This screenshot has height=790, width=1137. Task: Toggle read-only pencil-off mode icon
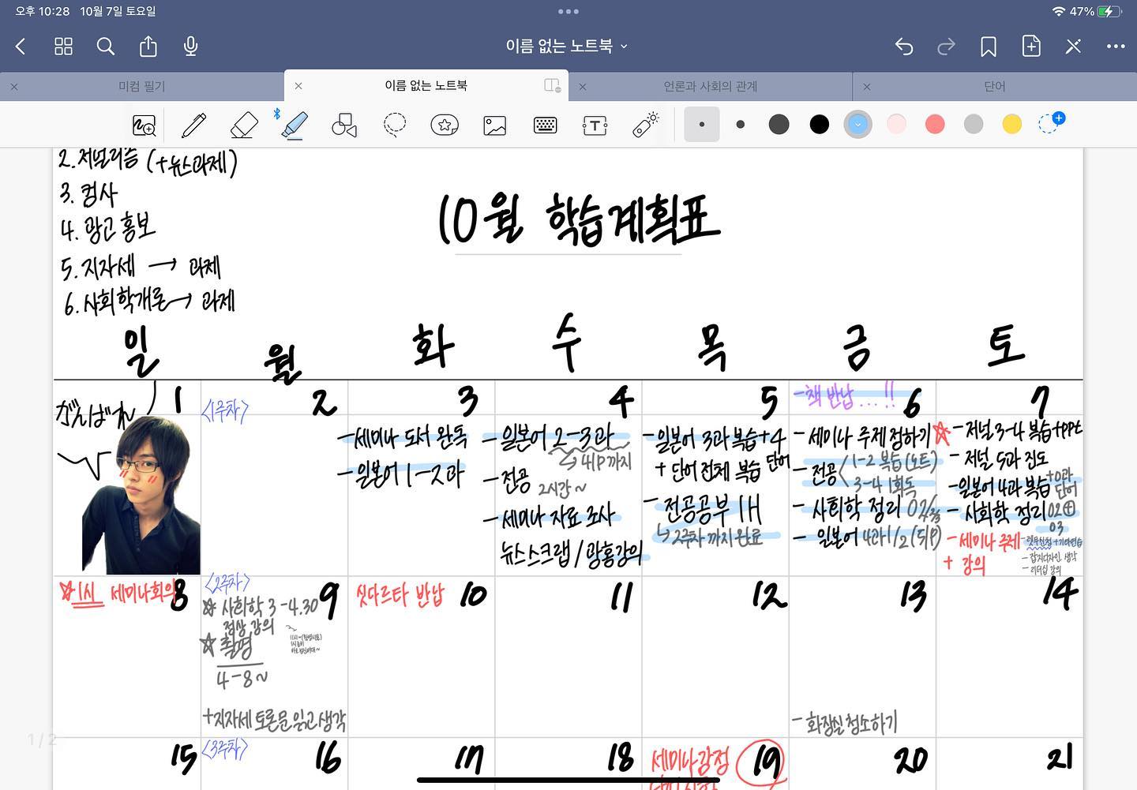click(x=1073, y=47)
